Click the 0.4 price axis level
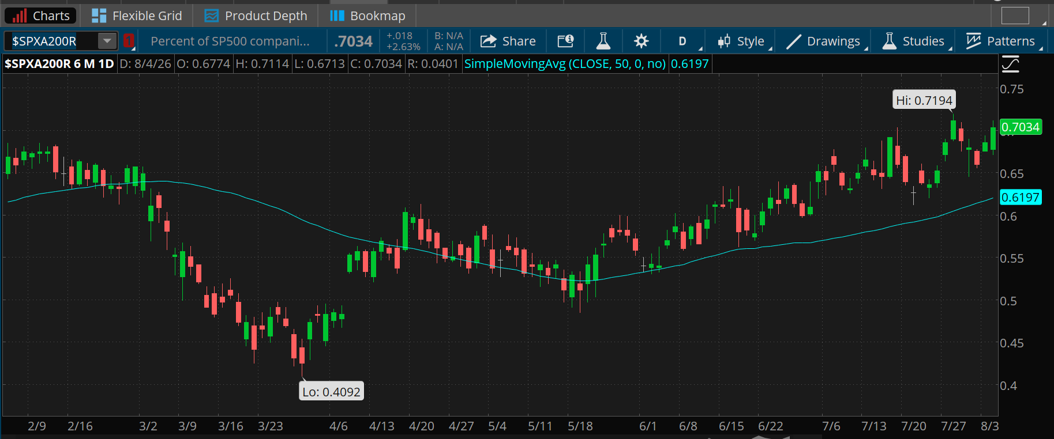1054x439 pixels. click(1008, 386)
